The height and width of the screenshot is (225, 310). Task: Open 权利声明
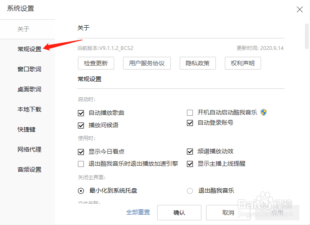click(243, 63)
